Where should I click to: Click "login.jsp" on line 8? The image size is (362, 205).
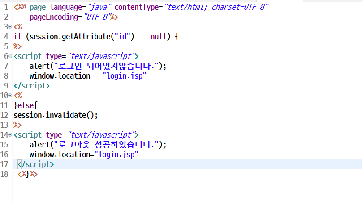[x=125, y=76]
